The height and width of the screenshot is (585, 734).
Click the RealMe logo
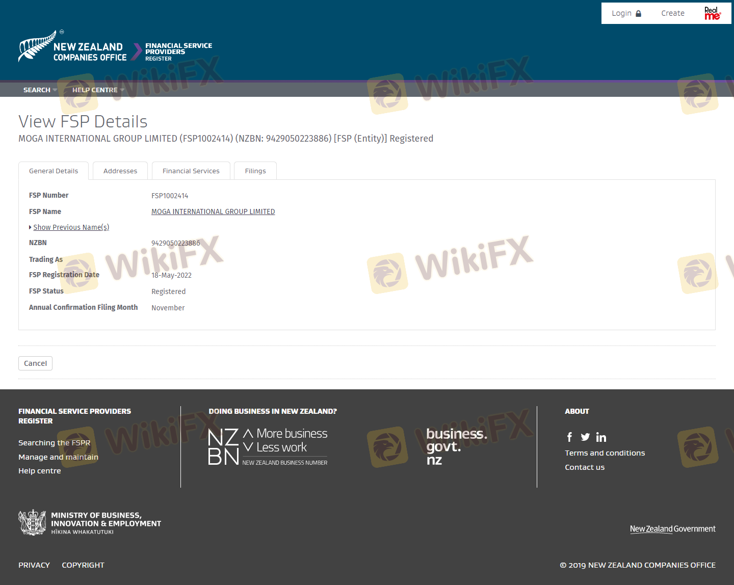[x=712, y=13]
